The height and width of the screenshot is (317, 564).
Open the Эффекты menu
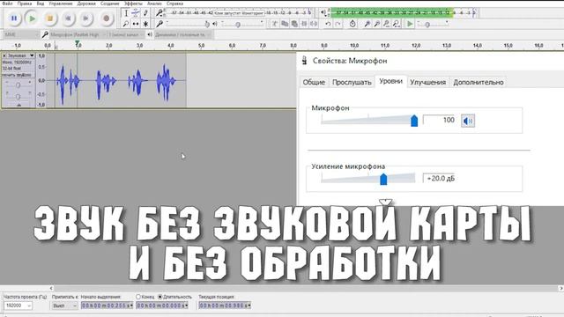(133, 4)
